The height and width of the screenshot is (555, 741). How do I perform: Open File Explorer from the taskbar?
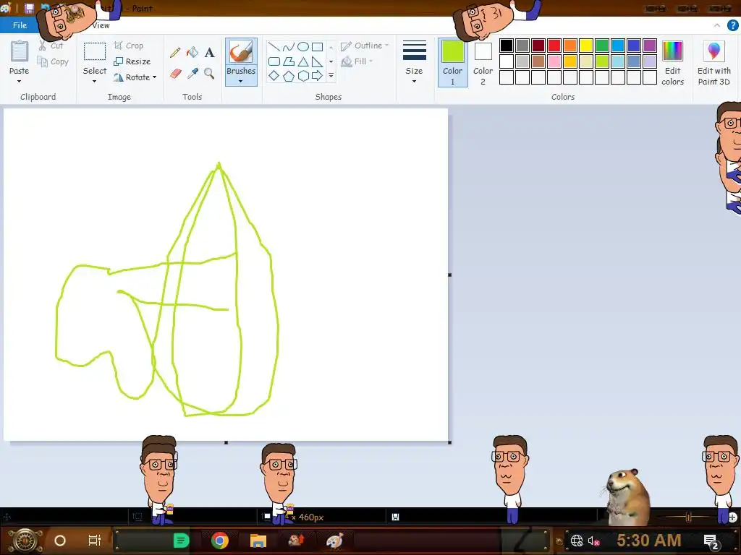[258, 541]
